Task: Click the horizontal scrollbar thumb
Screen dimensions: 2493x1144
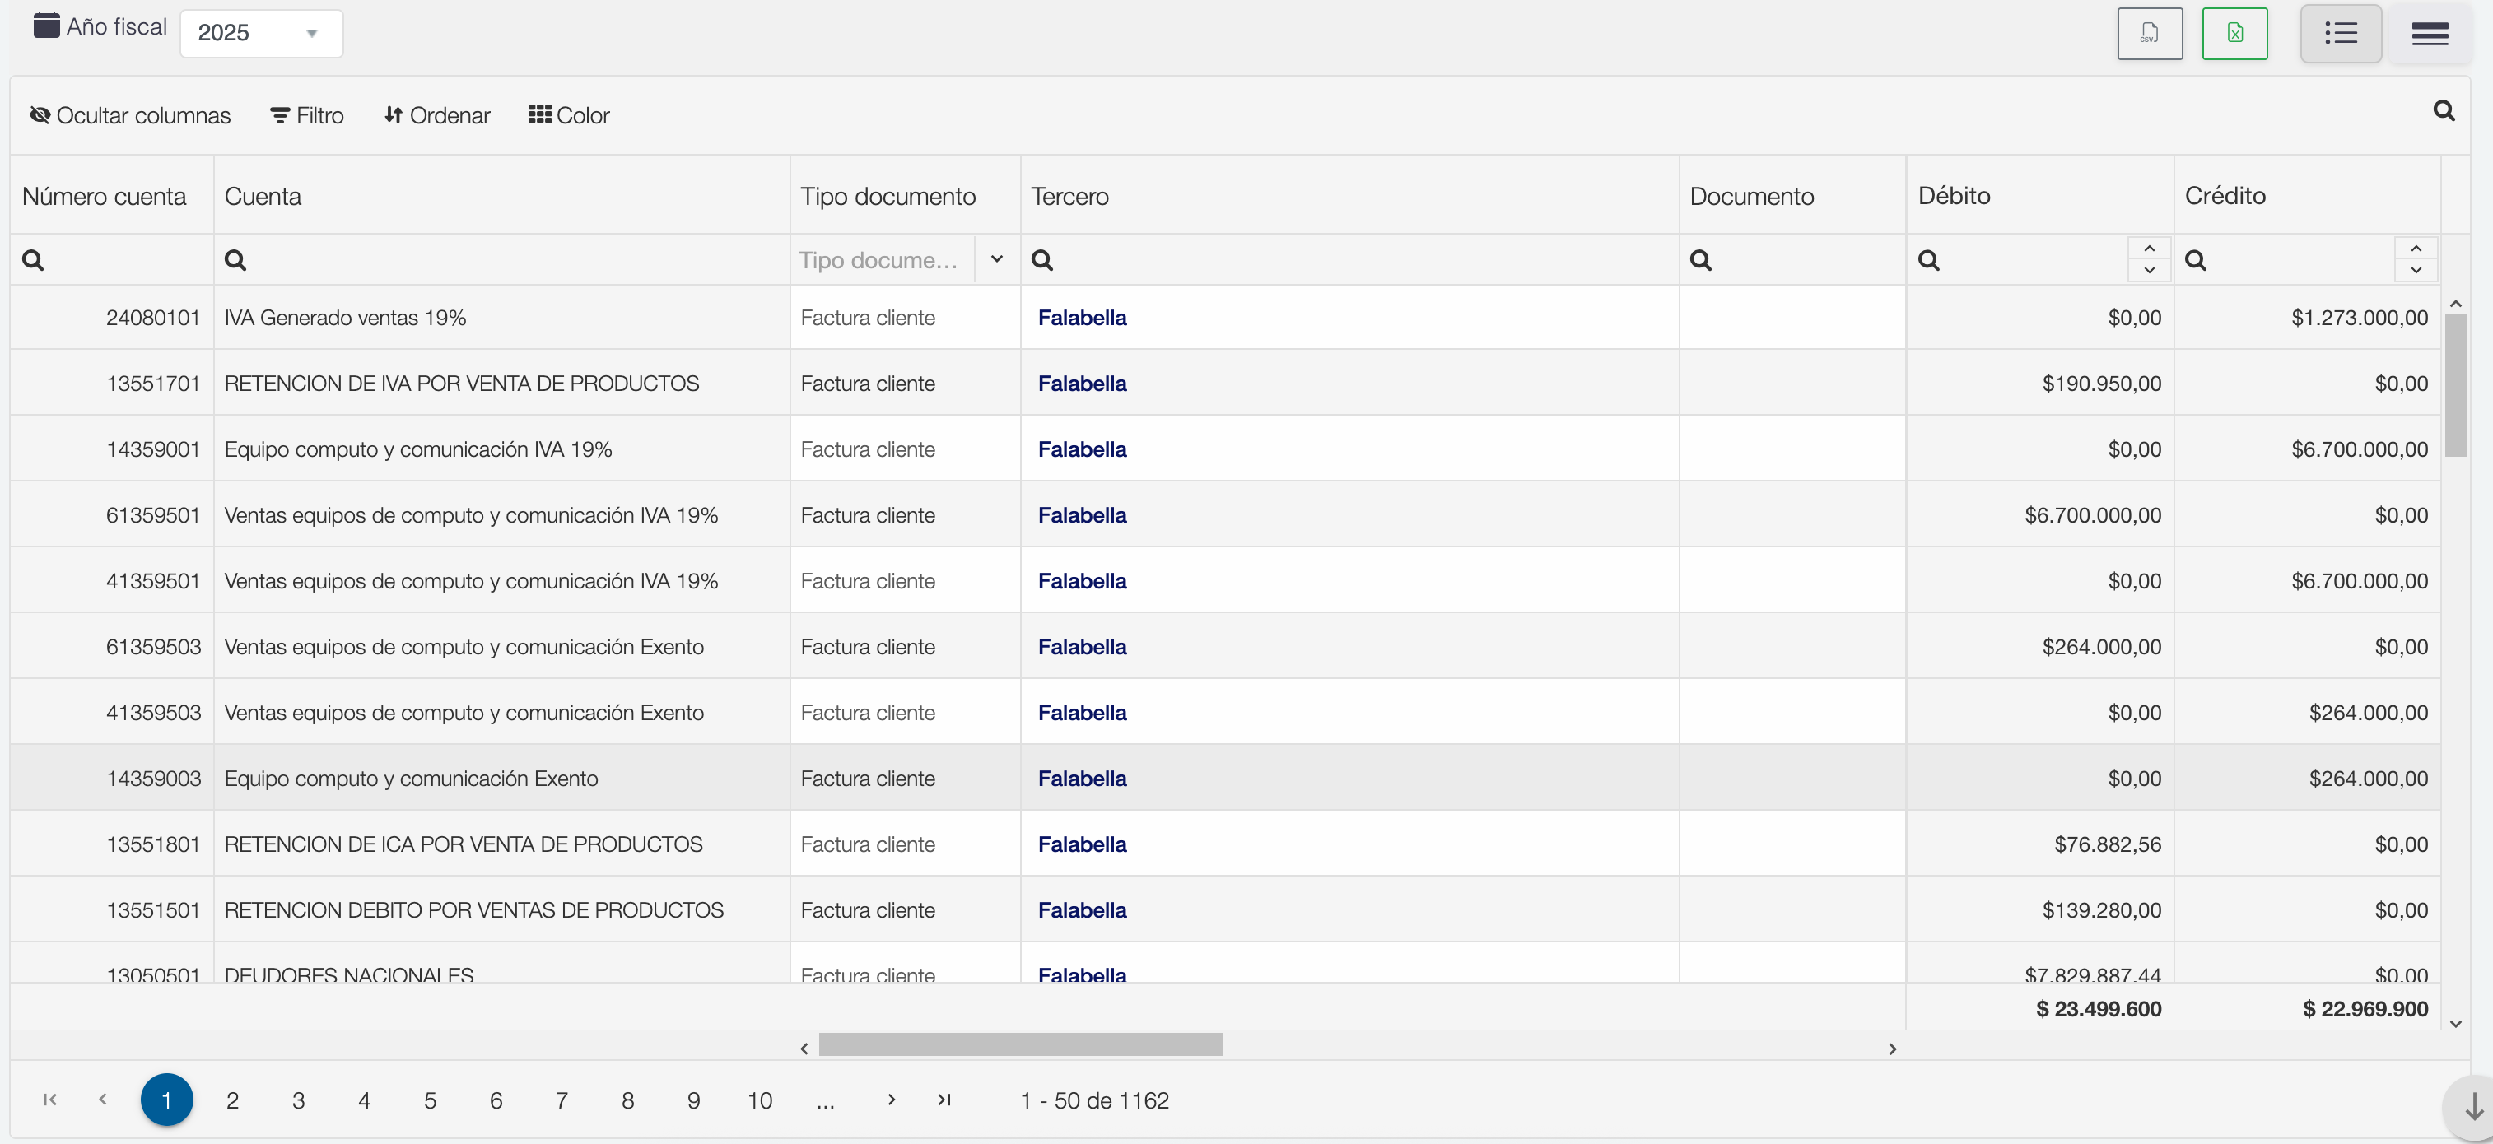Action: 1020,1044
